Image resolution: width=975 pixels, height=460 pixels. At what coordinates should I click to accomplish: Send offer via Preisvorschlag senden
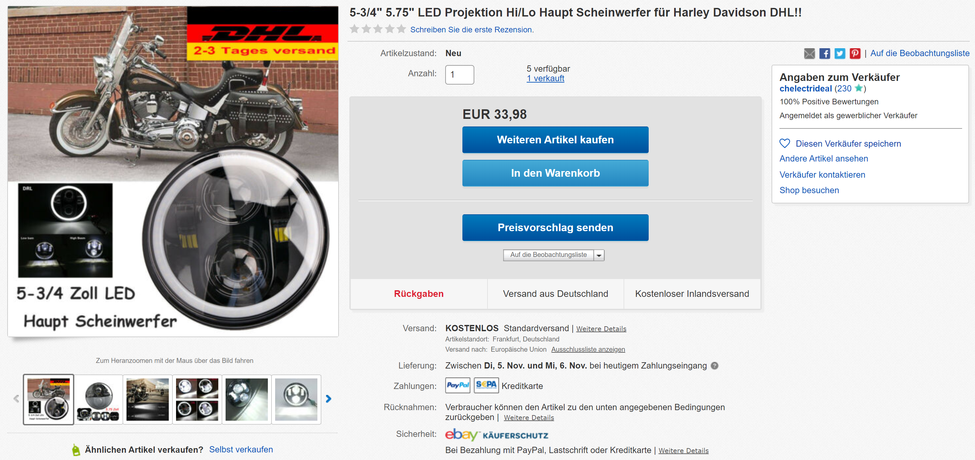(x=555, y=227)
